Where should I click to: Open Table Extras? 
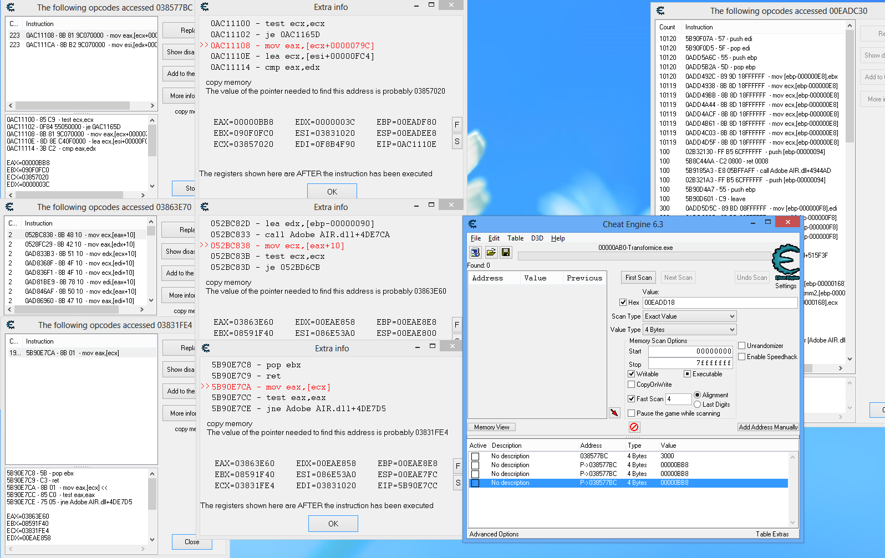click(x=772, y=534)
